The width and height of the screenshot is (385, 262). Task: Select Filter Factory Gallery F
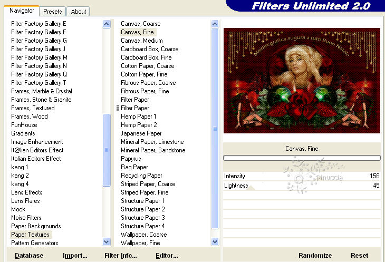[x=38, y=32]
